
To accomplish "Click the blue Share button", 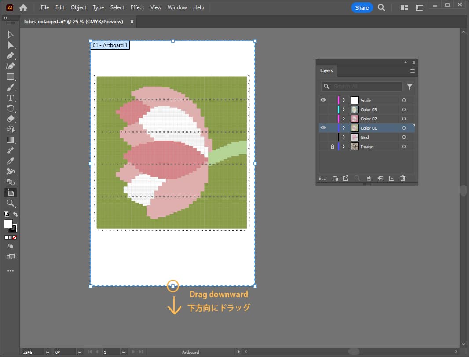I will (x=362, y=7).
